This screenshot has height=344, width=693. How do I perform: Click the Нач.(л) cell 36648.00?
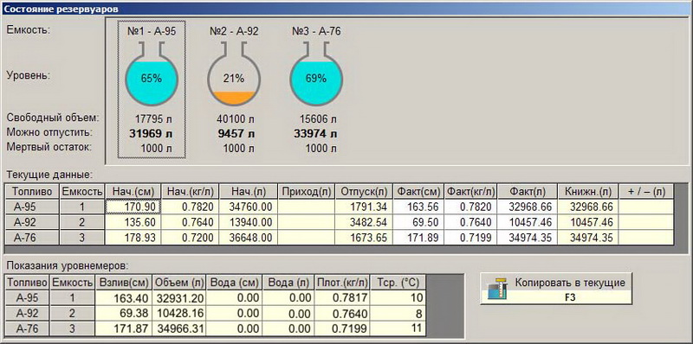249,238
